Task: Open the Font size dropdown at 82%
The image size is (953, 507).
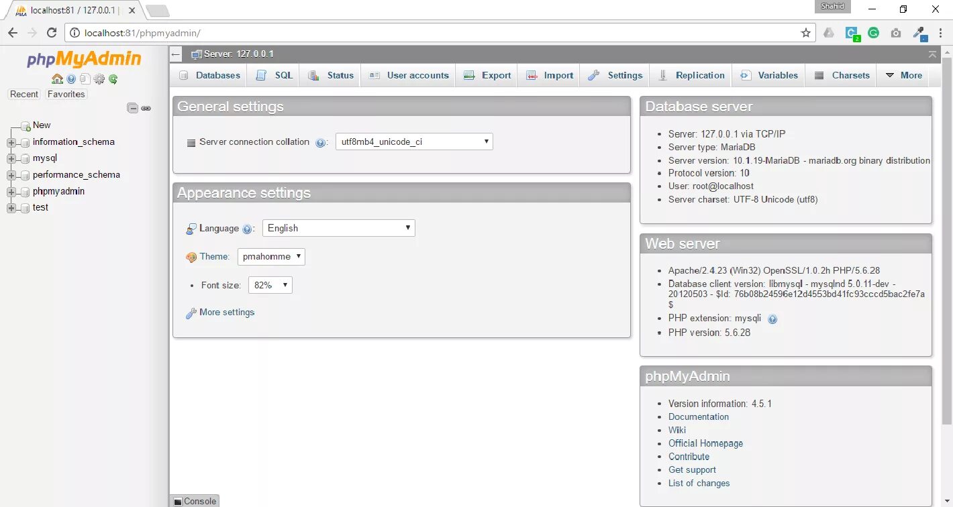Action: click(x=270, y=285)
